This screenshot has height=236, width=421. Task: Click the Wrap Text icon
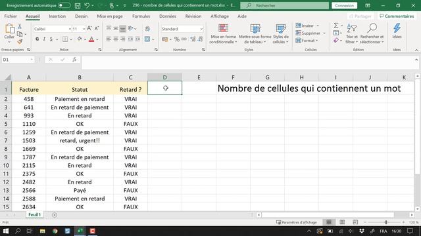pyautogui.click(x=147, y=29)
